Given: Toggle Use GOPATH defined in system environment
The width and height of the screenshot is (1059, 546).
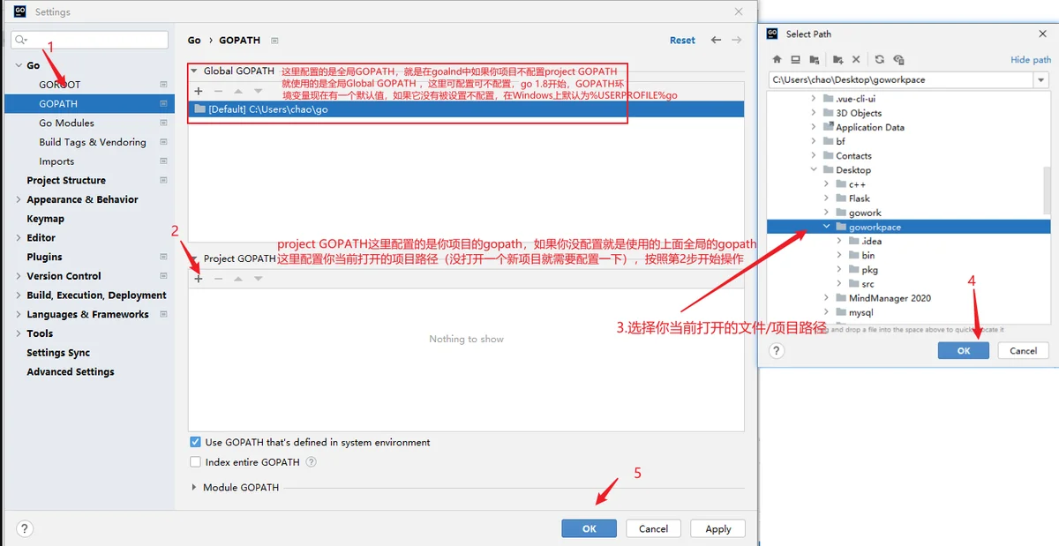Looking at the screenshot, I should 196,443.
